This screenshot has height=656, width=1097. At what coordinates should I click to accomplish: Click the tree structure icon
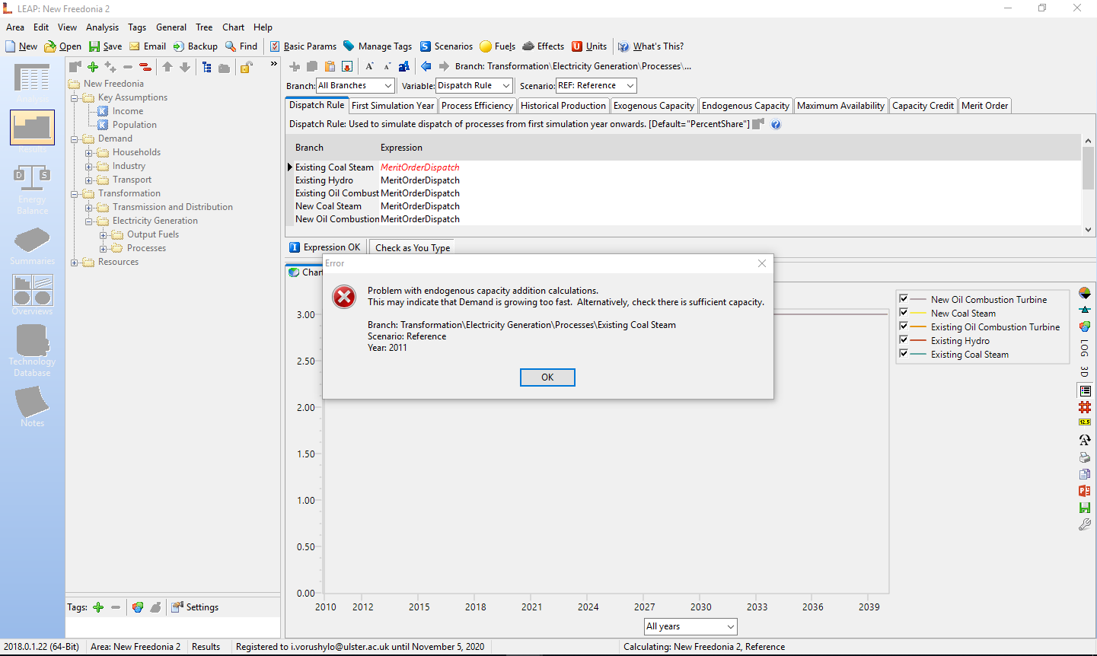tap(206, 67)
